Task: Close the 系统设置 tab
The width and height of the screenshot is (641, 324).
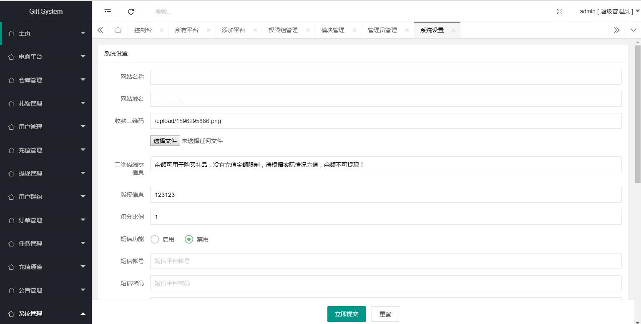Action: point(454,30)
